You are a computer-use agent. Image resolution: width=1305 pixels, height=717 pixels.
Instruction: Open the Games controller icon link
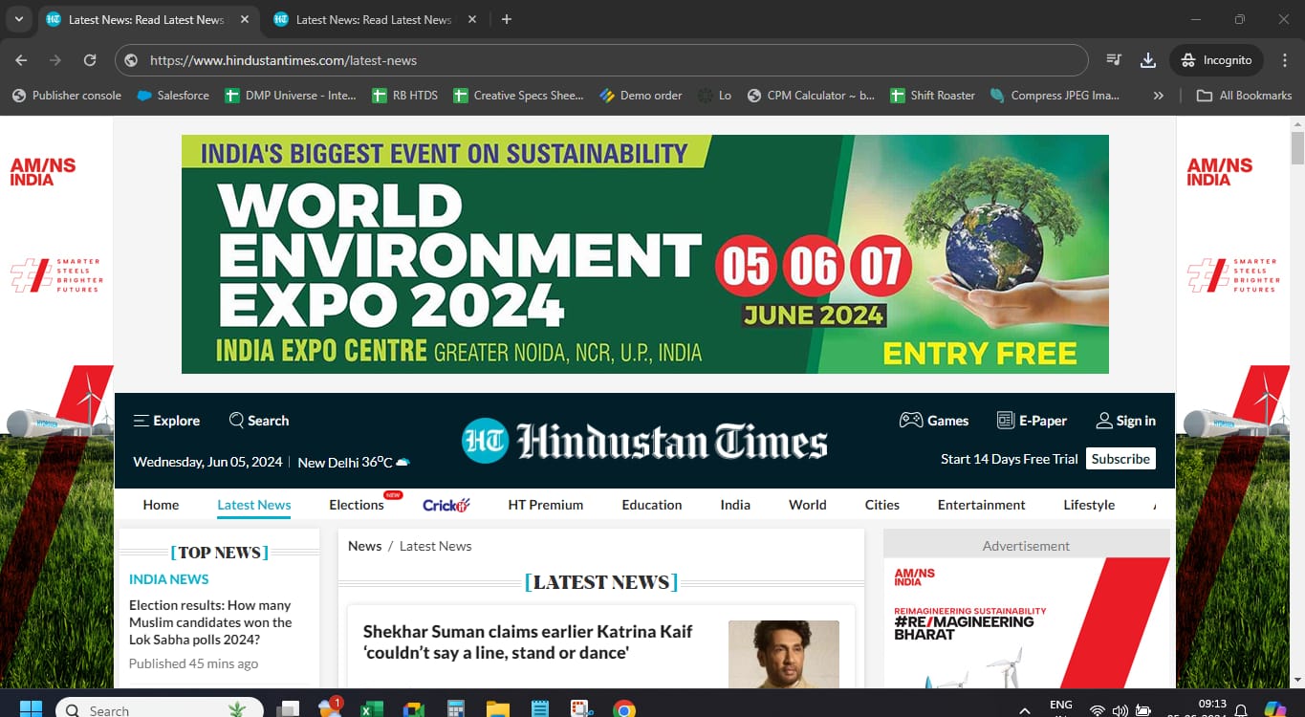(x=910, y=421)
